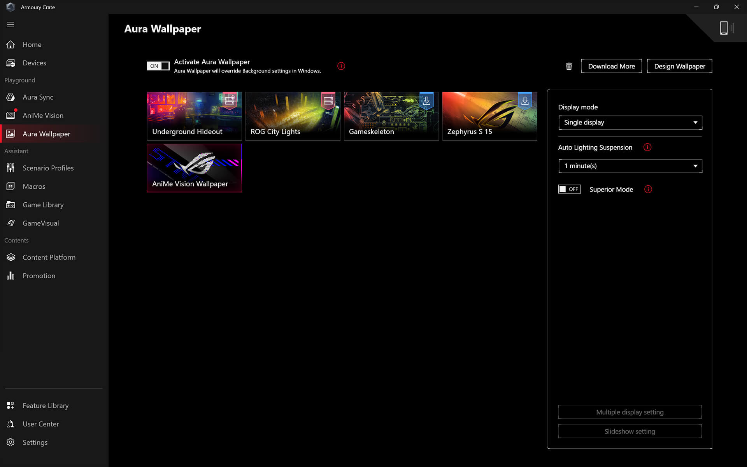Click the hamburger menu icon
747x467 pixels.
pos(11,25)
